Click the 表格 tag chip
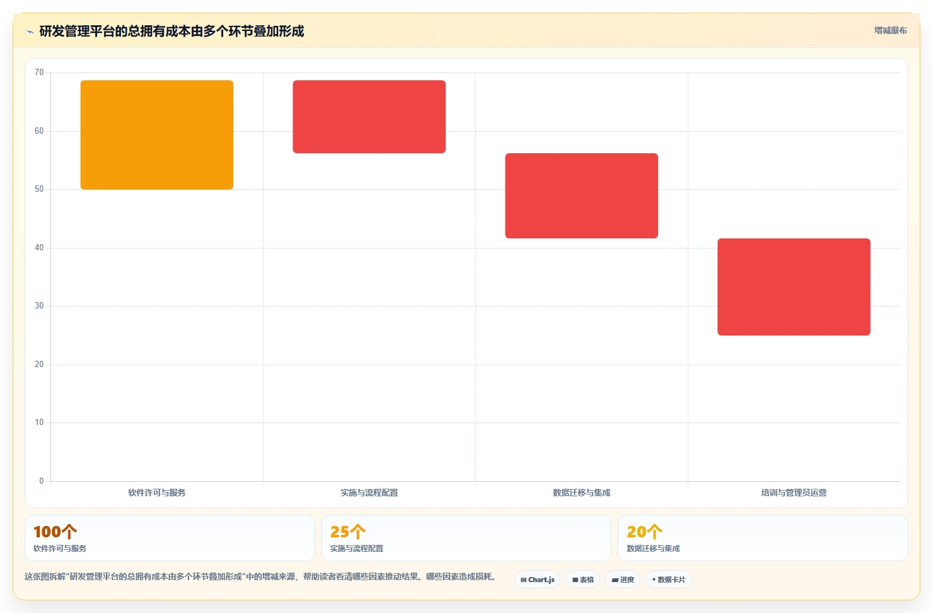The width and height of the screenshot is (933, 613). [583, 580]
